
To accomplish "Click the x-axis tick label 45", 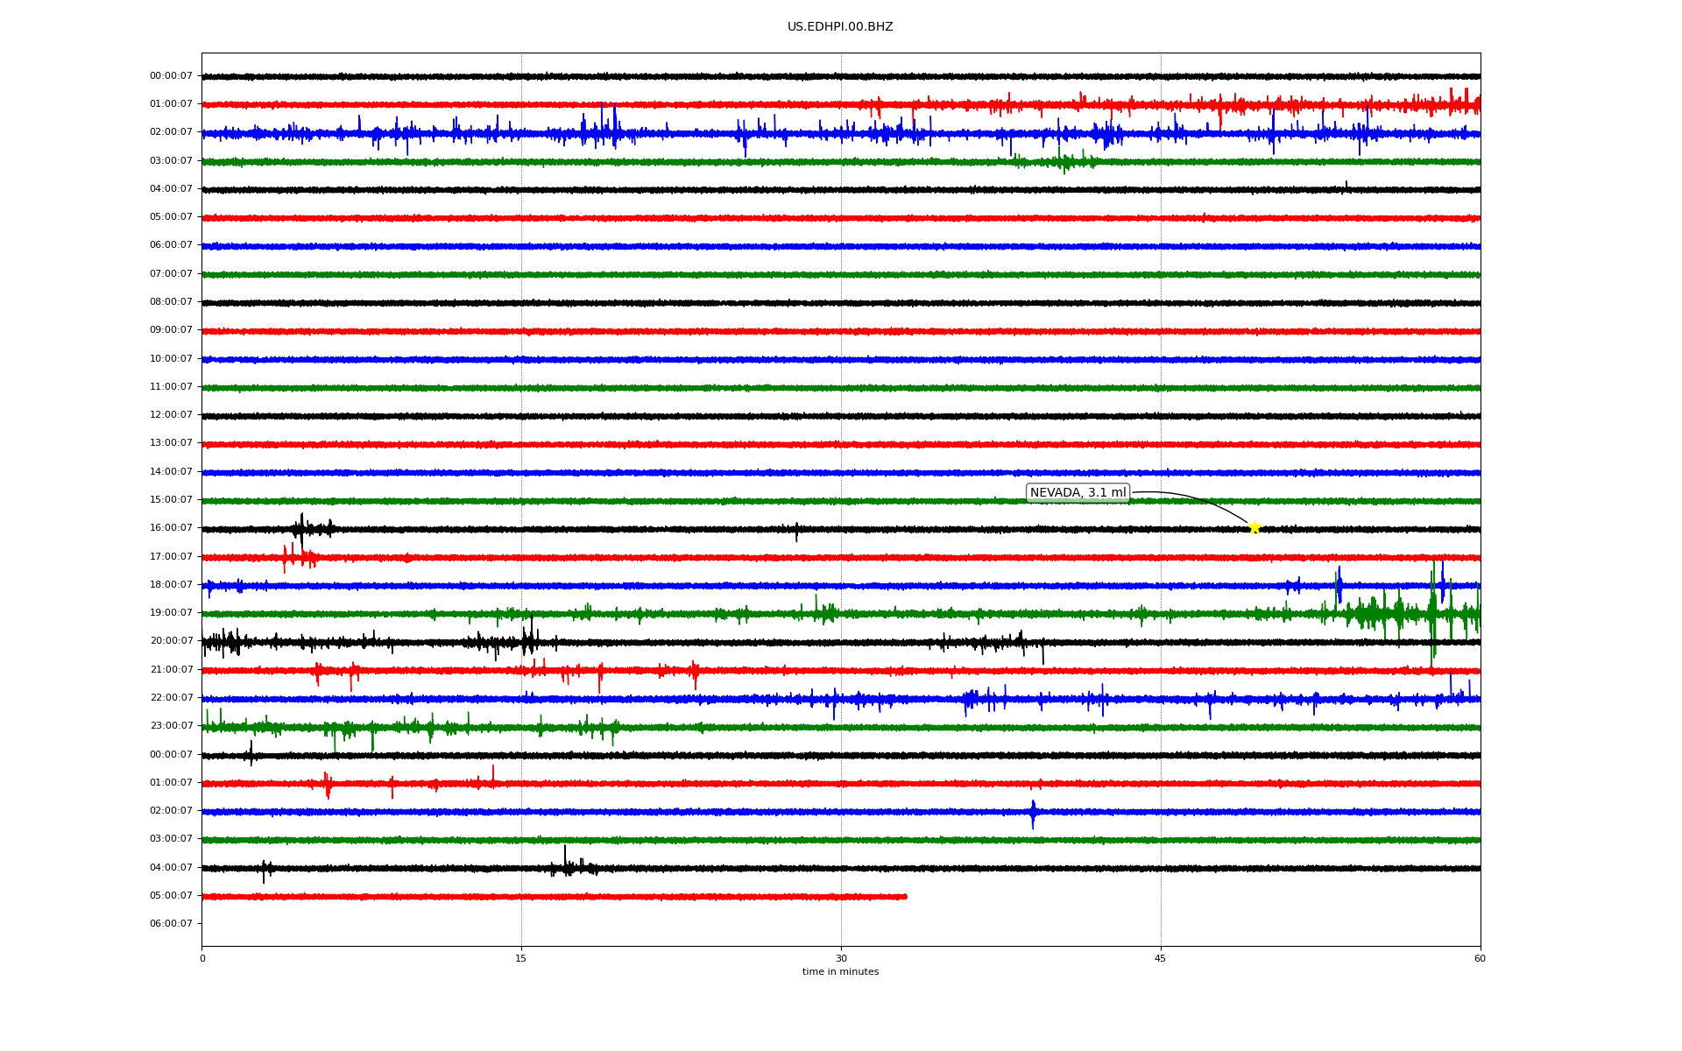I will coord(1161,958).
